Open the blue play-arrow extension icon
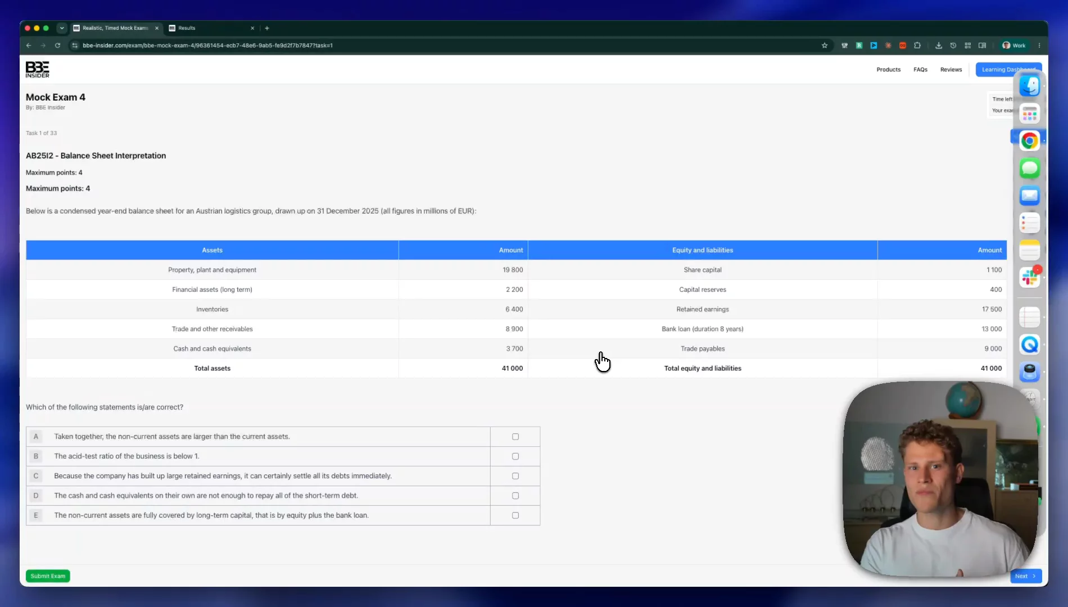The height and width of the screenshot is (607, 1068). (x=874, y=46)
